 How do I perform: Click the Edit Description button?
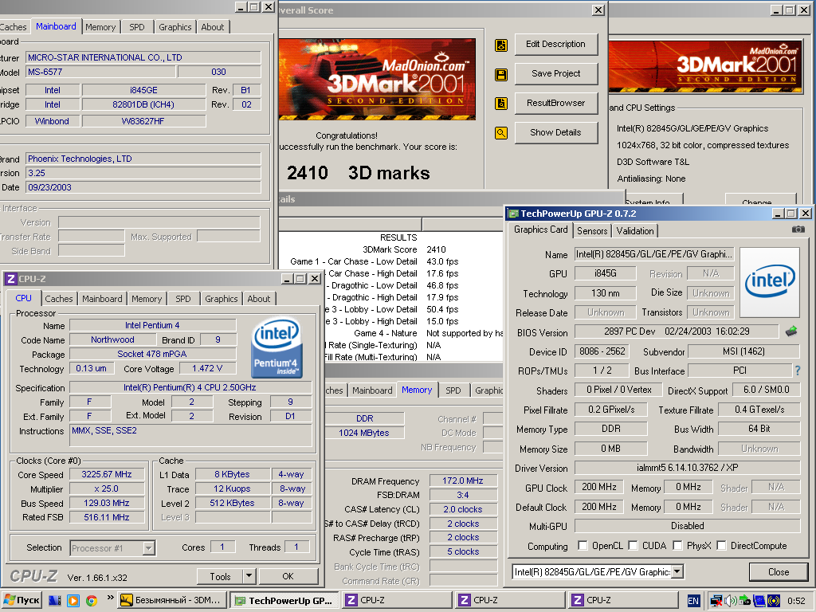click(x=555, y=45)
